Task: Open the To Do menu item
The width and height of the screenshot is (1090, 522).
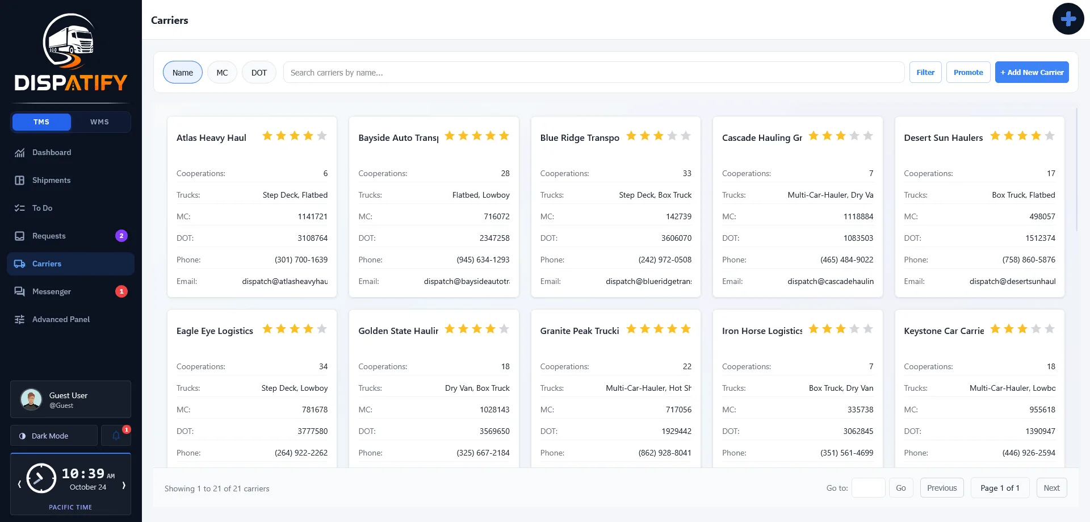Action: click(70, 208)
